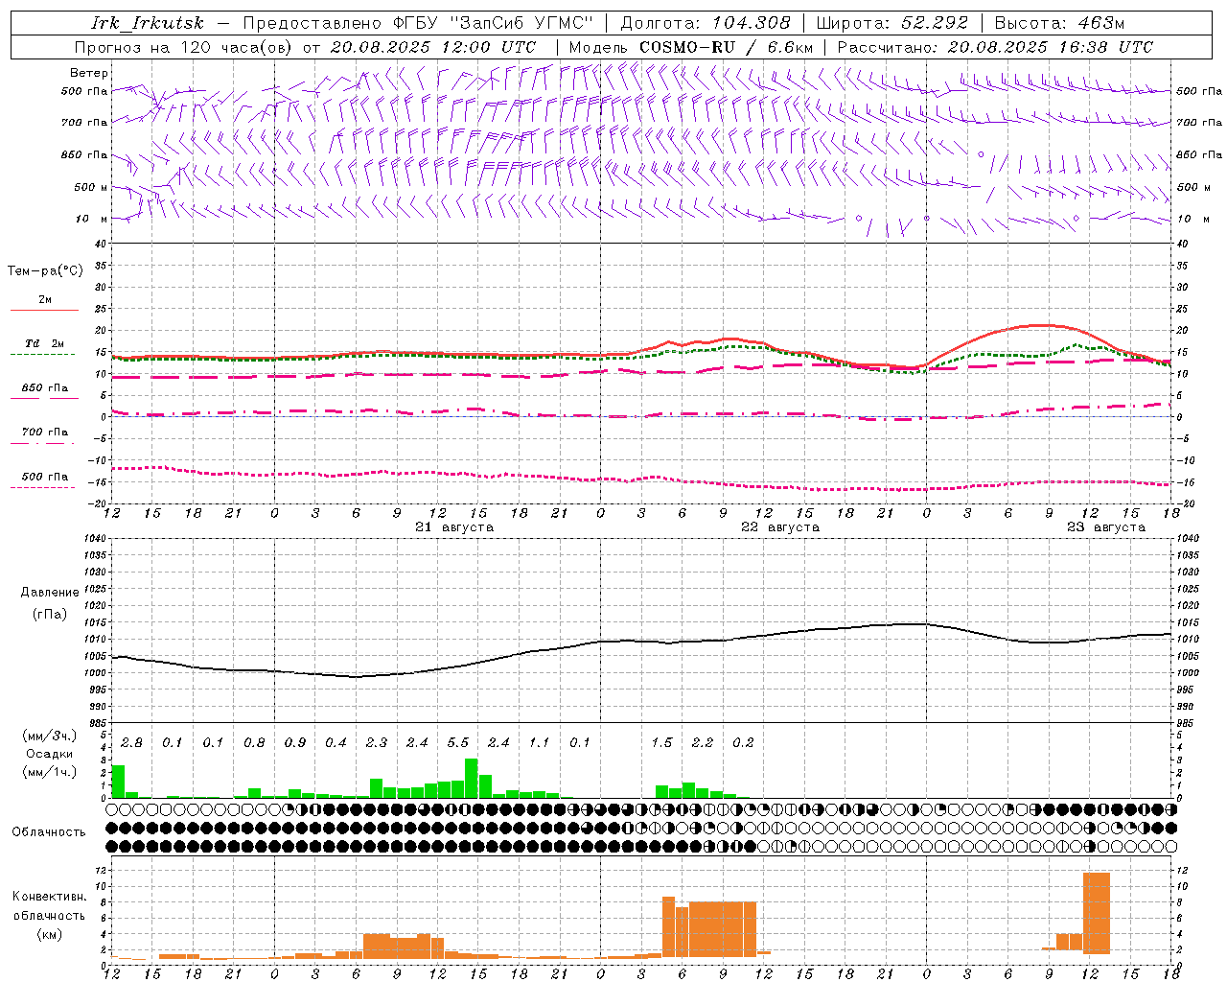The height and width of the screenshot is (982, 1227).
Task: Select the 0.9 precipitation total
Action: pyautogui.click(x=295, y=743)
